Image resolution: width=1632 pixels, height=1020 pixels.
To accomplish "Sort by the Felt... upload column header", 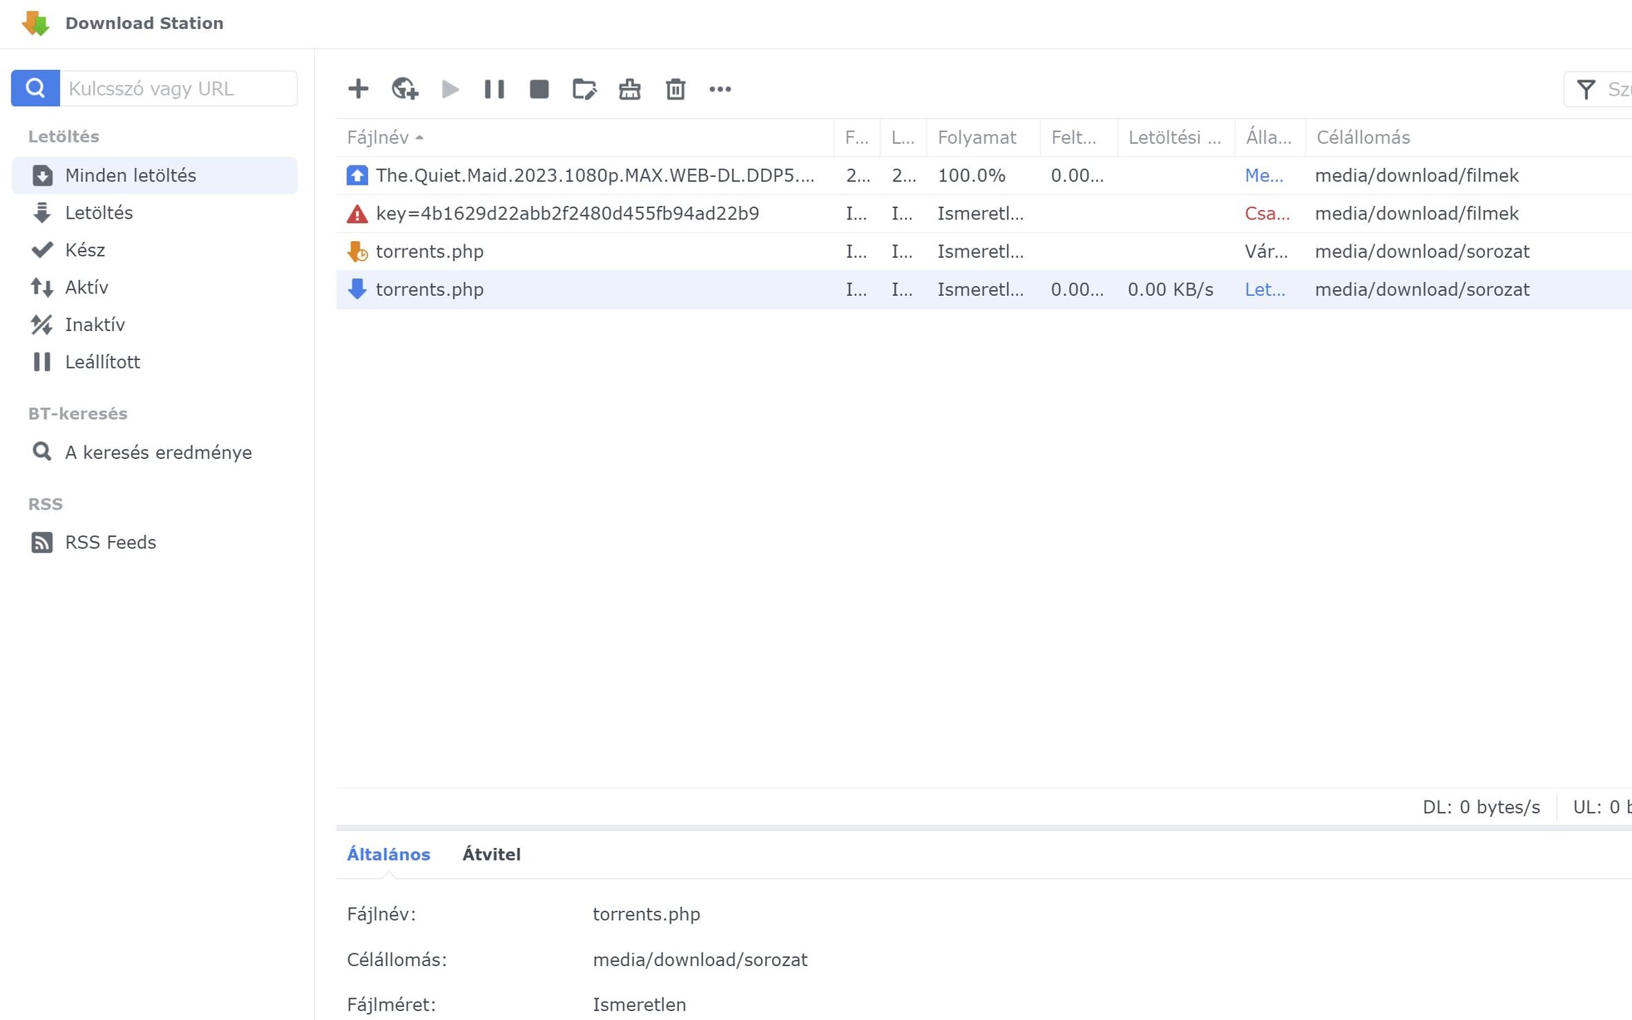I will click(x=1079, y=137).
